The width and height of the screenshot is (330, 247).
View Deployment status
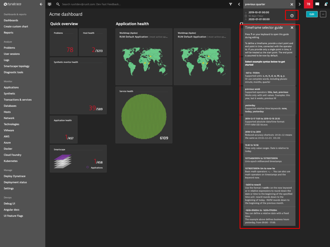pyautogui.click(x=15, y=182)
